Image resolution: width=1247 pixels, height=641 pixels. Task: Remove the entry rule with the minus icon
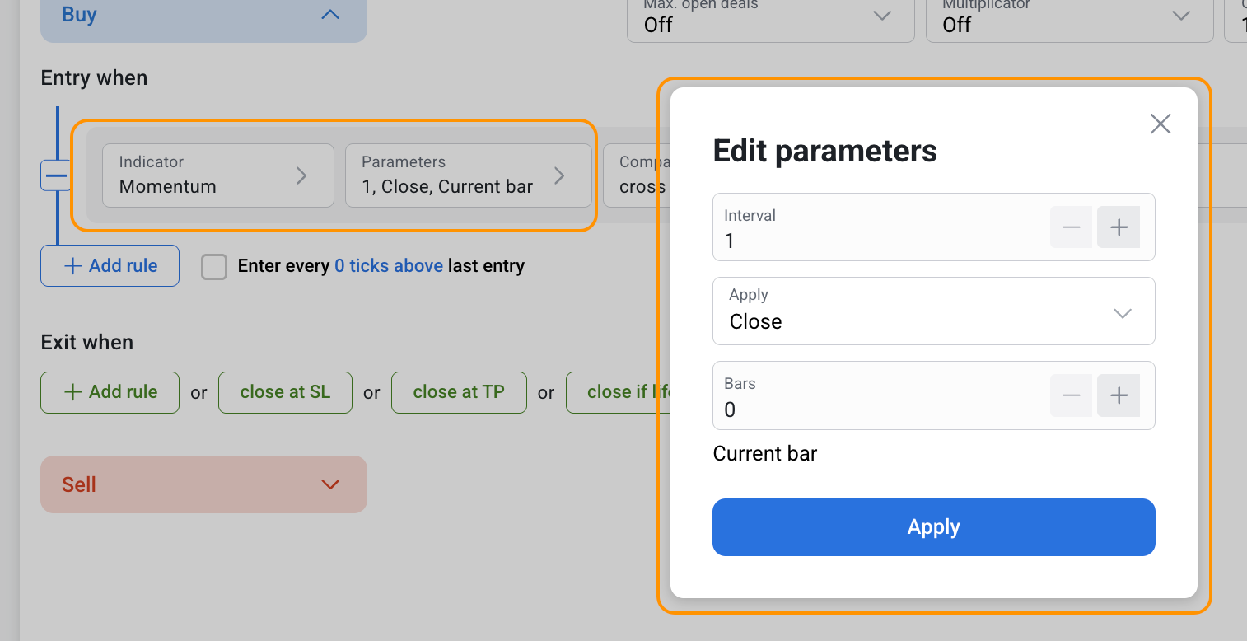56,175
